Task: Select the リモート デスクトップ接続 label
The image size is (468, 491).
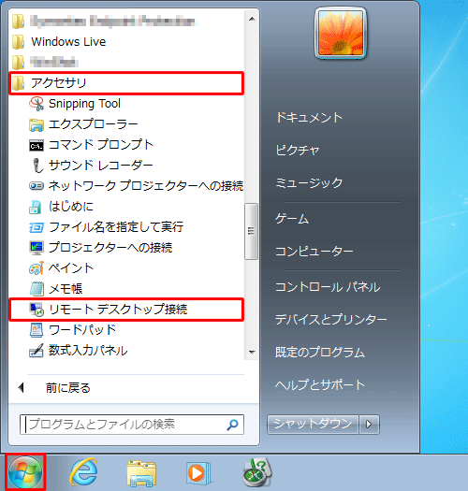Action: coord(118,310)
